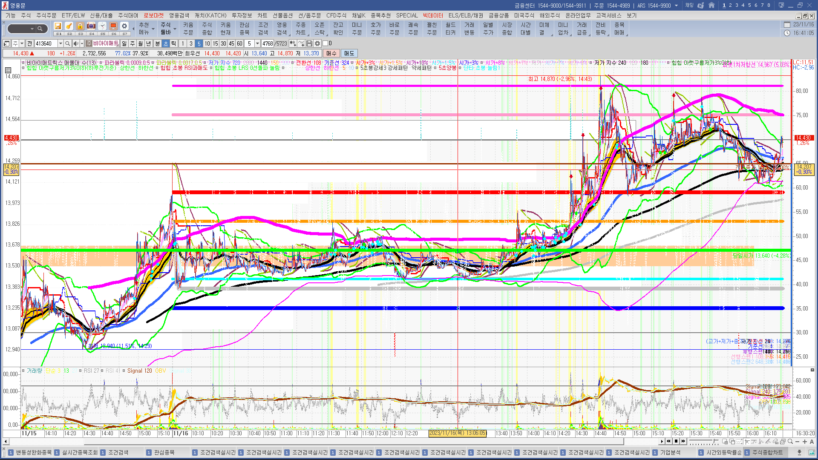Screen dimensions: 818x460
Task: Open chart settings gear beside bar count
Action: tap(317, 43)
